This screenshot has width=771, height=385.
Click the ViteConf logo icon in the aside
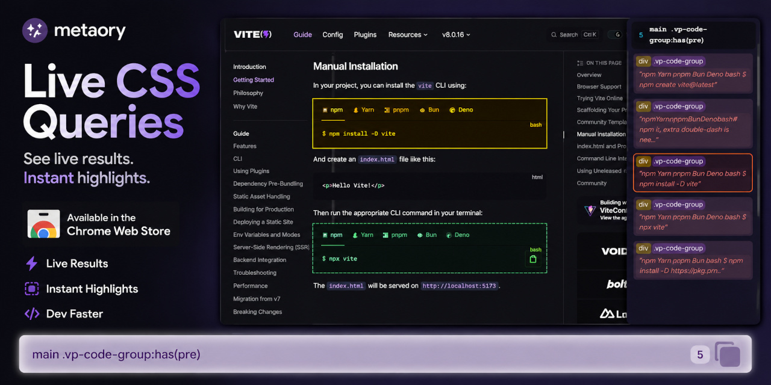[590, 211]
